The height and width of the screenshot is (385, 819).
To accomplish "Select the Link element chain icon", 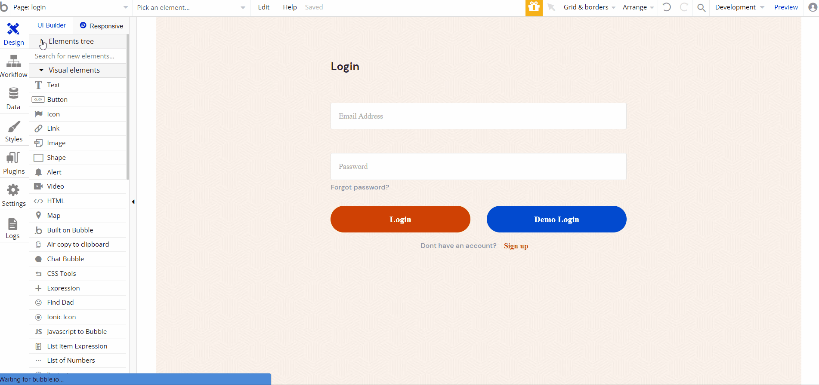I will (x=38, y=128).
